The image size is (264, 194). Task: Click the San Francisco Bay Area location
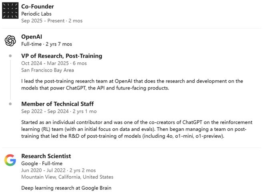click(x=48, y=70)
